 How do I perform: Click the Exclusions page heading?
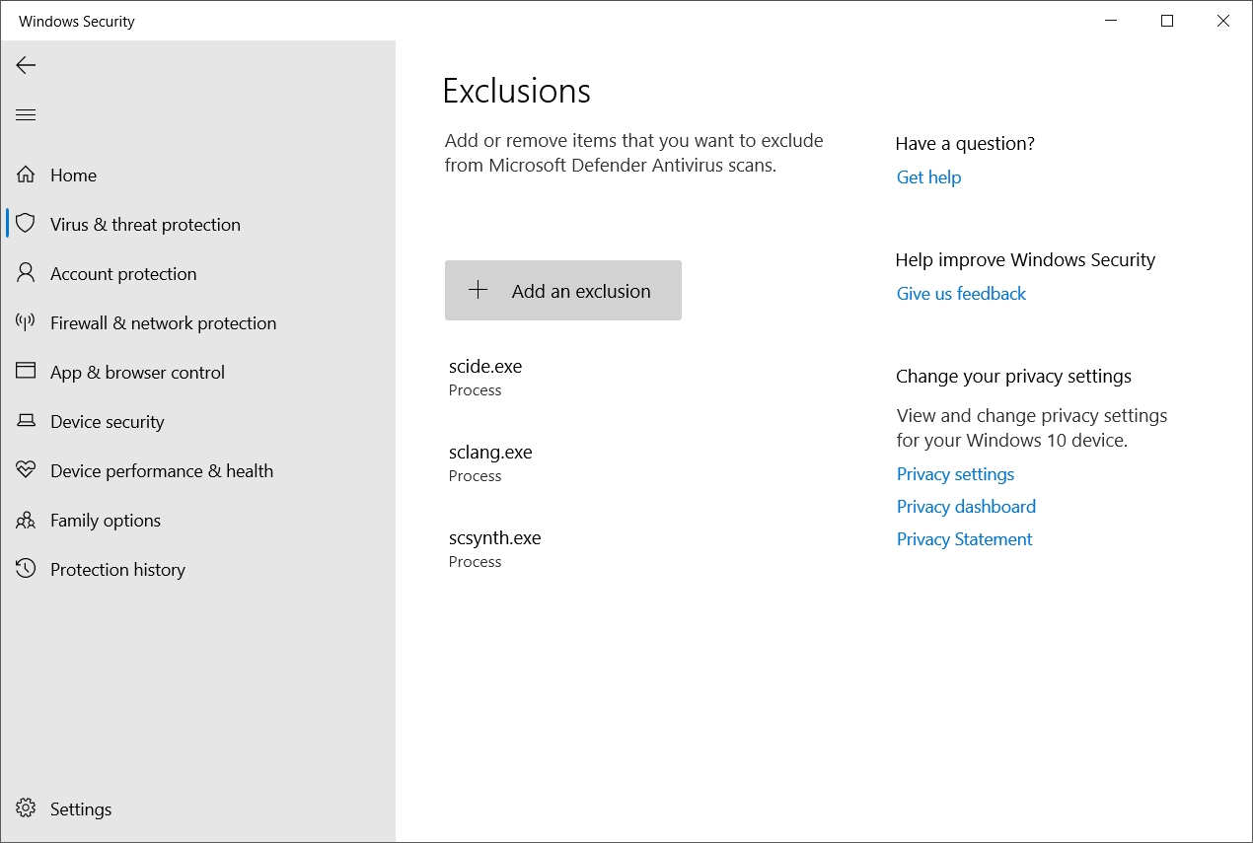click(x=516, y=91)
